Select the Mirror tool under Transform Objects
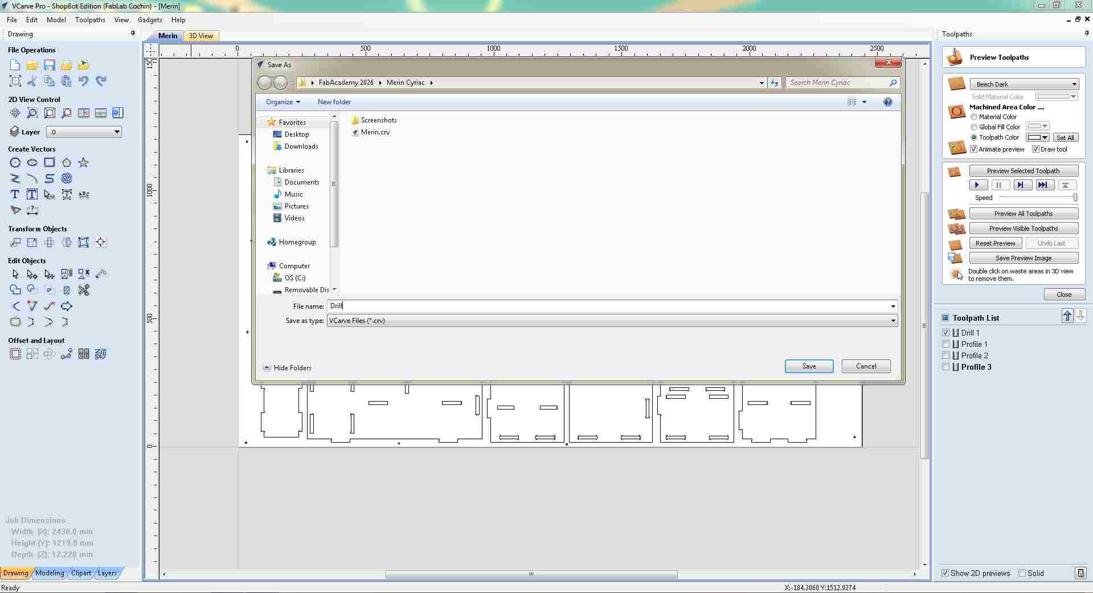The height and width of the screenshot is (593, 1093). 67,243
